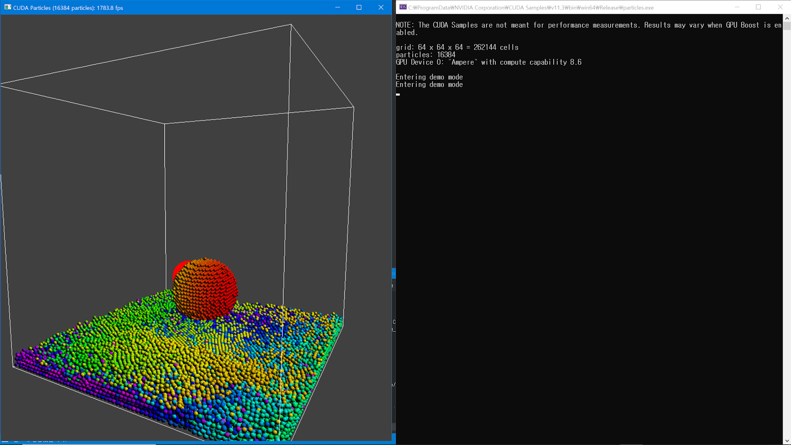Click the 'NOTE: The CUDA Samples' line
Viewport: 791px width, 445px height.
pyautogui.click(x=589, y=29)
